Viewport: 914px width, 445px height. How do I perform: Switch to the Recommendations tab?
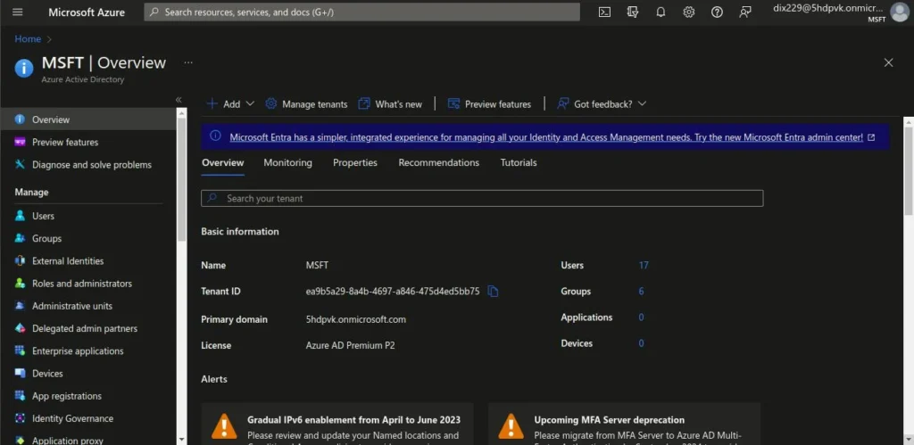pos(439,163)
